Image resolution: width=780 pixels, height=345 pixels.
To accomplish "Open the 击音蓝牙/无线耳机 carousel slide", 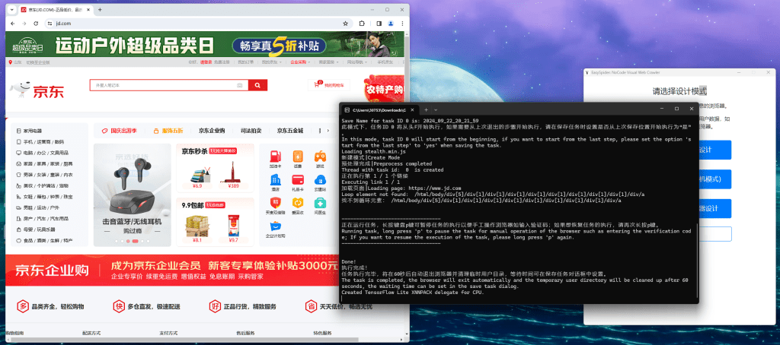I will [132, 195].
